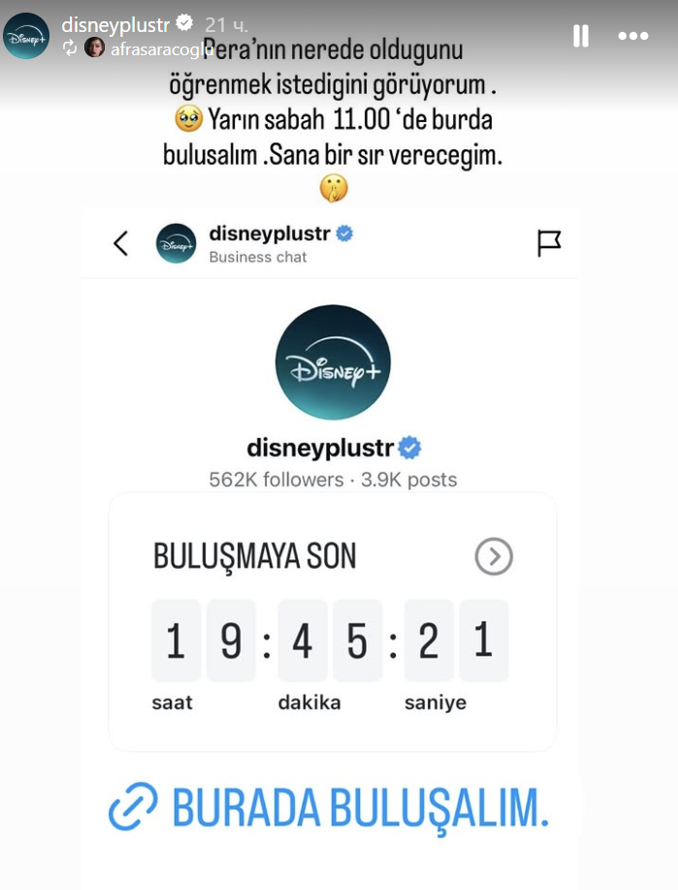Click the 562K followers count text
This screenshot has width=678, height=890.
tap(276, 480)
